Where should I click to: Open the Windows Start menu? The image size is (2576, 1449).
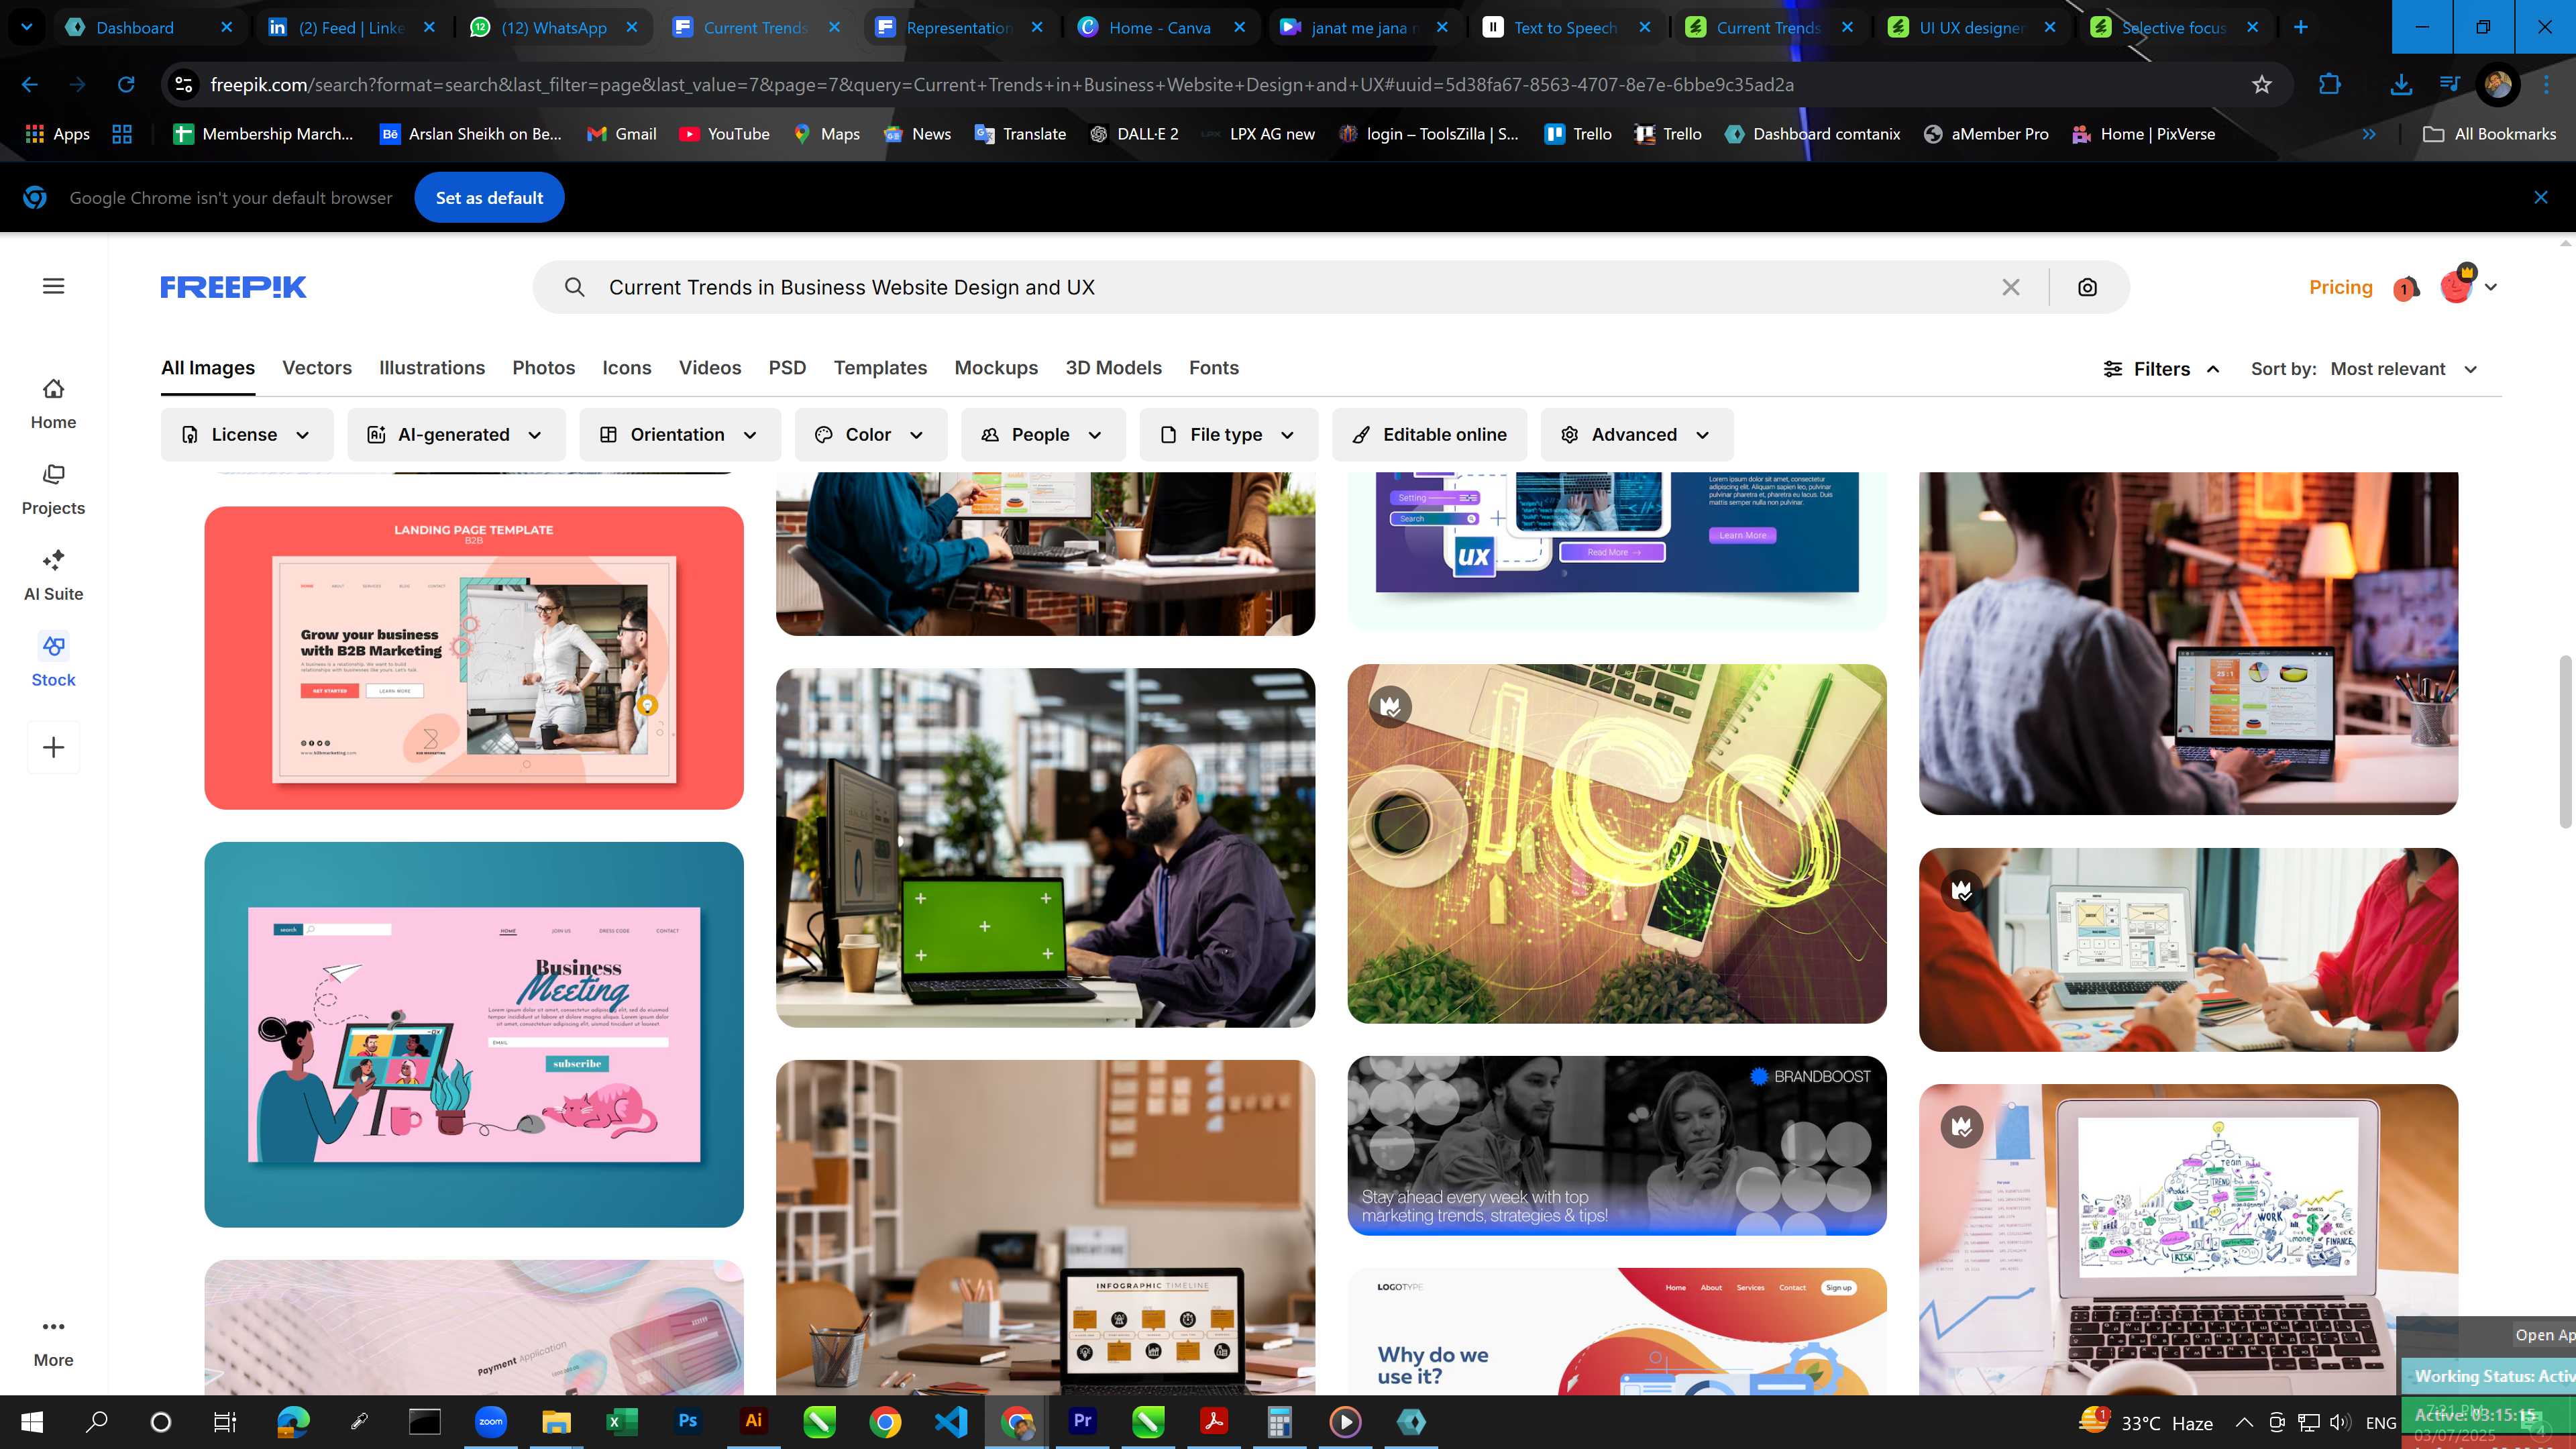[x=31, y=1421]
